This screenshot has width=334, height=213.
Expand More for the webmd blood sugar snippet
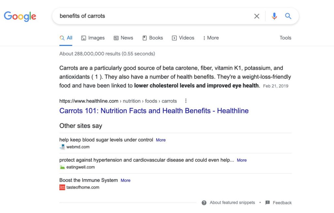point(161,140)
